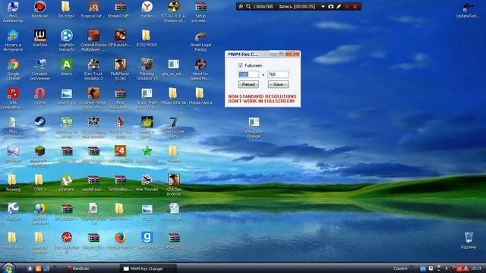The width and height of the screenshot is (486, 273).
Task: Click the EN language indicator in tray
Action: coord(423,268)
